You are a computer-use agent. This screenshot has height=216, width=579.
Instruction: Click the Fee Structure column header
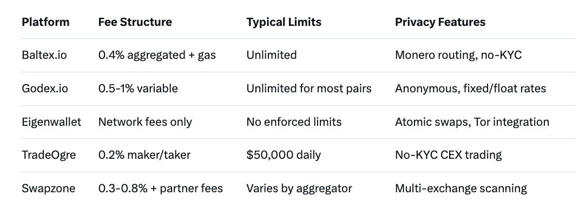click(135, 23)
